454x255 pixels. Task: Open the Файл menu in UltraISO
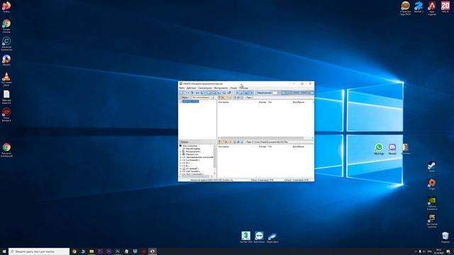tap(182, 88)
